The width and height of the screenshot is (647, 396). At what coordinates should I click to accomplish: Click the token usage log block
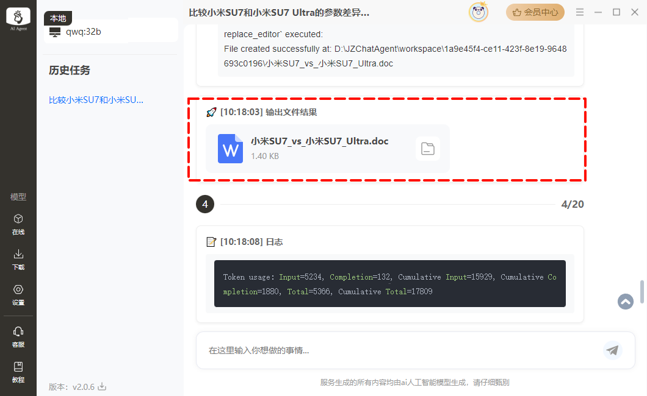click(390, 284)
